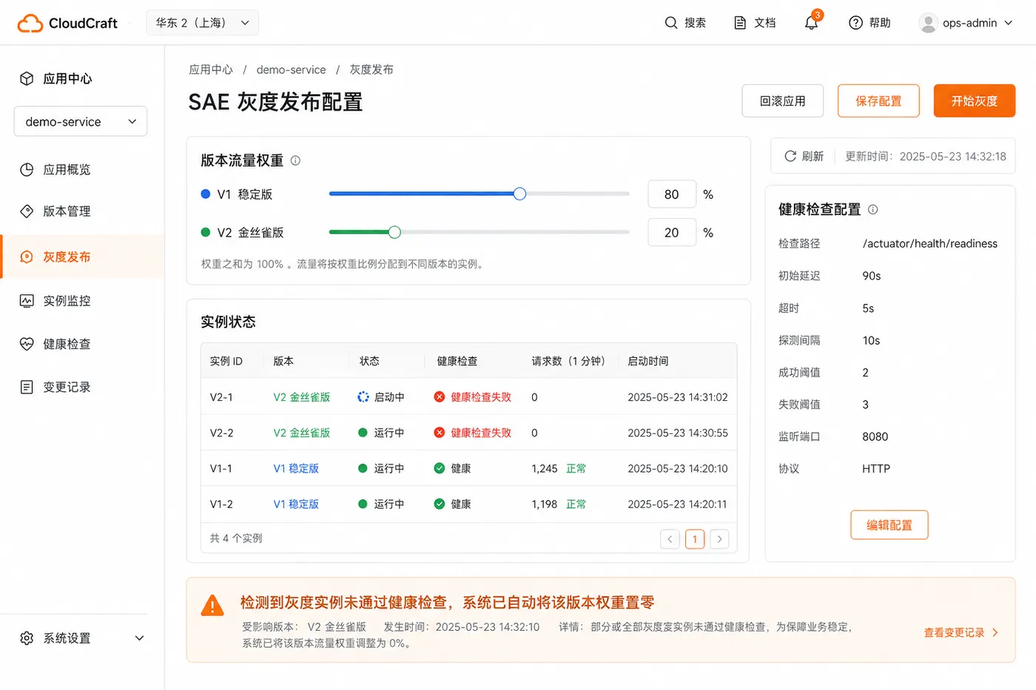Click the notification bell icon
The height and width of the screenshot is (690, 1036).
pos(811,23)
